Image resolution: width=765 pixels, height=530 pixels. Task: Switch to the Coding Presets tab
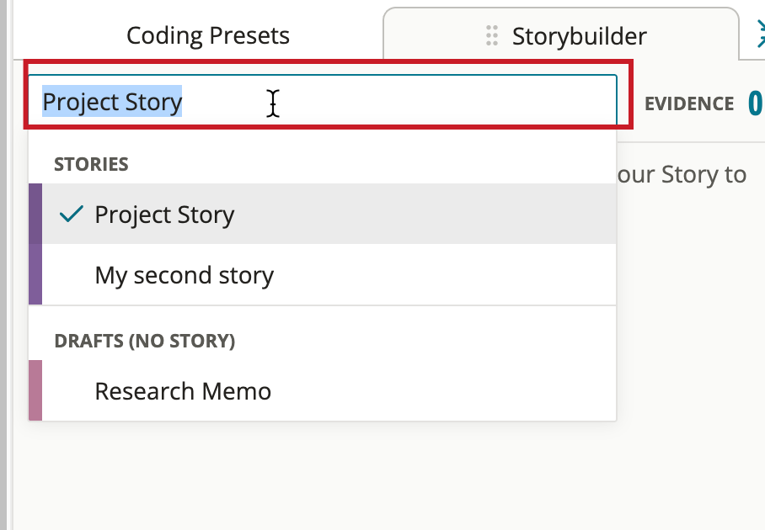pos(208,35)
